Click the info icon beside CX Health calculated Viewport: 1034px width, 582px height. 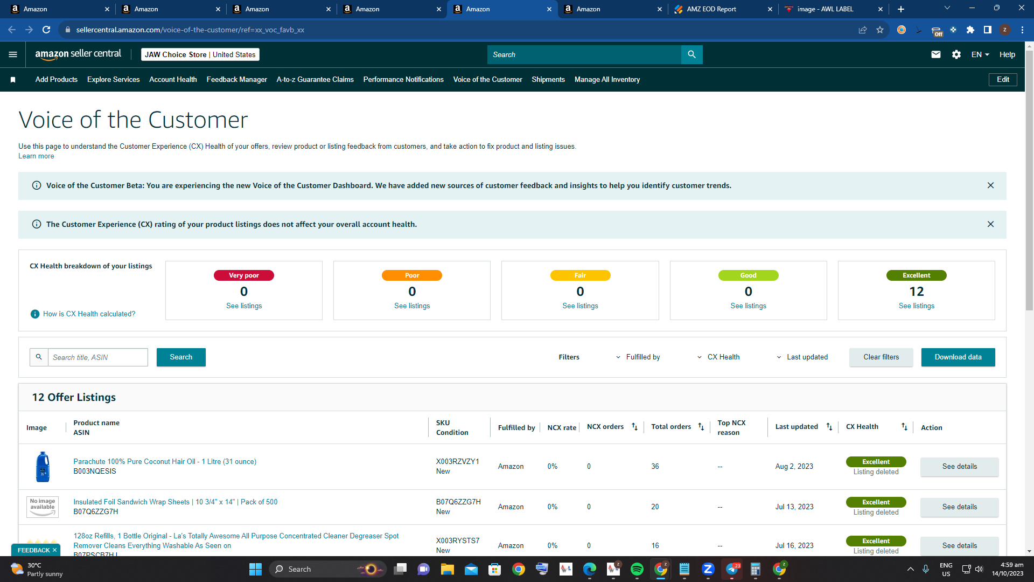(x=35, y=314)
